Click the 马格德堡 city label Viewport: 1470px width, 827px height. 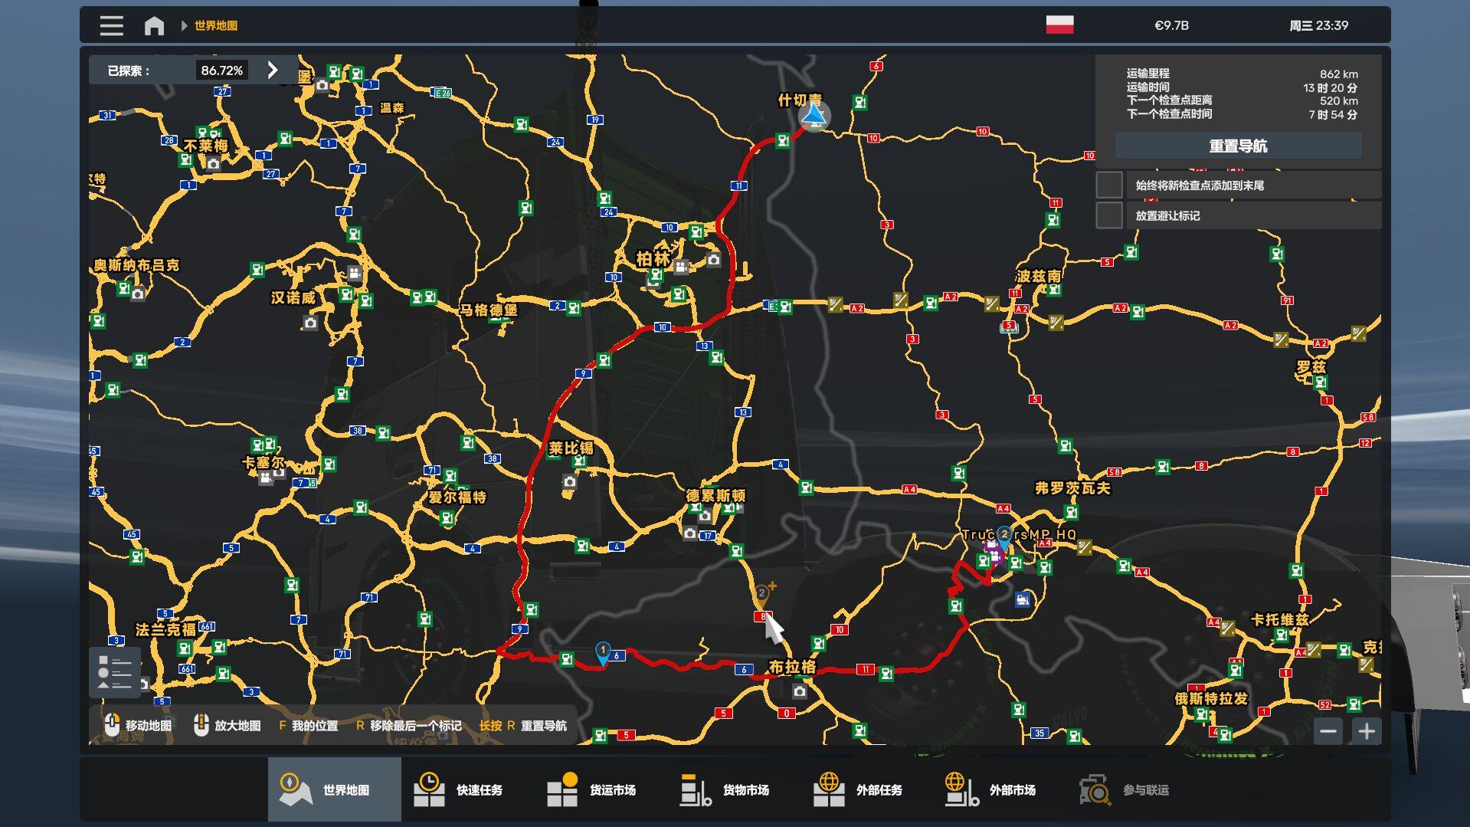489,310
